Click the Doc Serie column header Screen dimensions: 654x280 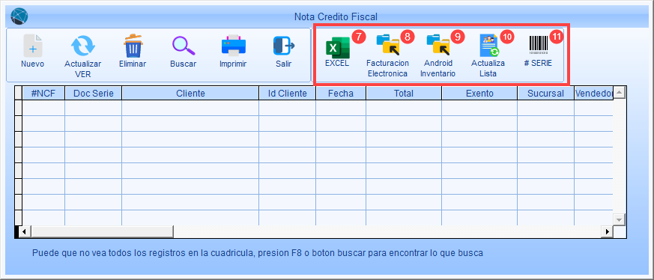[x=94, y=94]
